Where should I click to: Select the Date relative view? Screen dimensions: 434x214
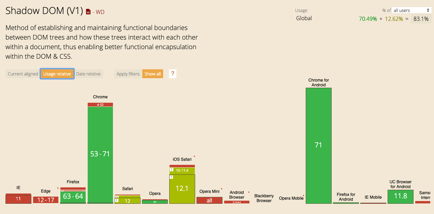(x=88, y=74)
